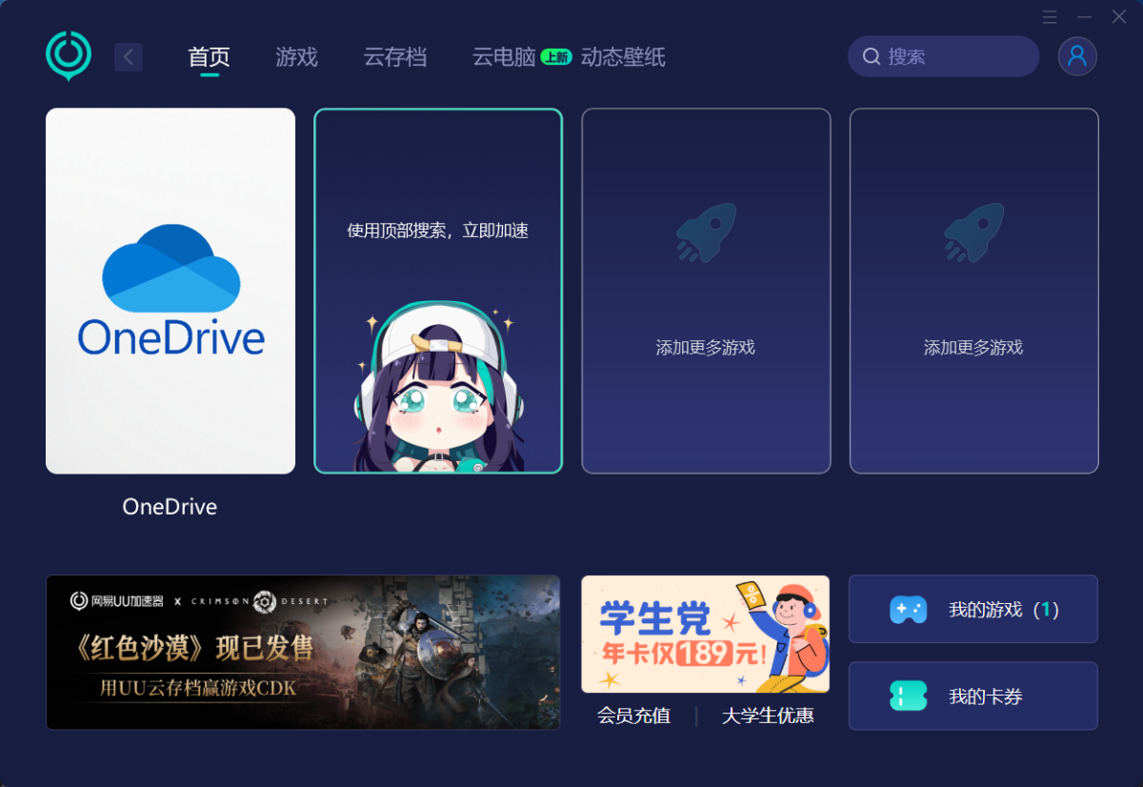Open the 会员充值 link
This screenshot has height=787, width=1143.
coord(633,716)
